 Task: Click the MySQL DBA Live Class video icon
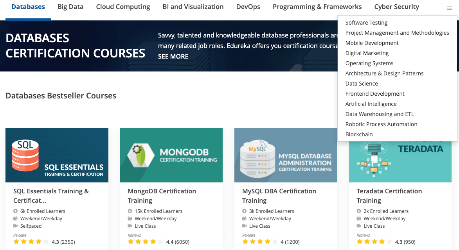tap(245, 226)
